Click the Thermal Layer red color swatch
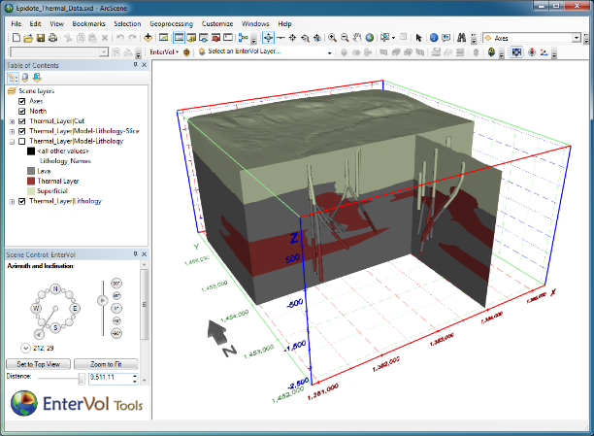594x436 pixels. [31, 182]
